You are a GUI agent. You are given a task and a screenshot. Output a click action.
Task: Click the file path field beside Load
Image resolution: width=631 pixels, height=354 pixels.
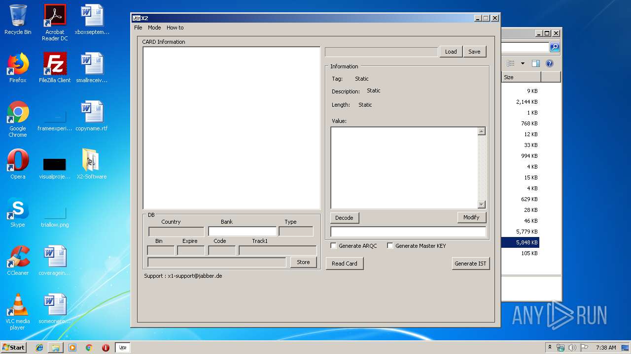381,52
